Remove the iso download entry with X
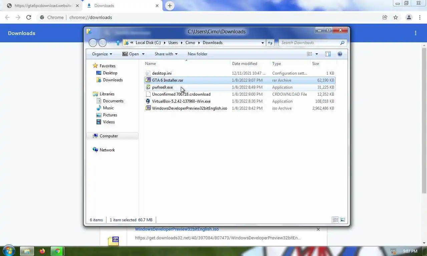The width and height of the screenshot is (427, 256). tap(318, 229)
